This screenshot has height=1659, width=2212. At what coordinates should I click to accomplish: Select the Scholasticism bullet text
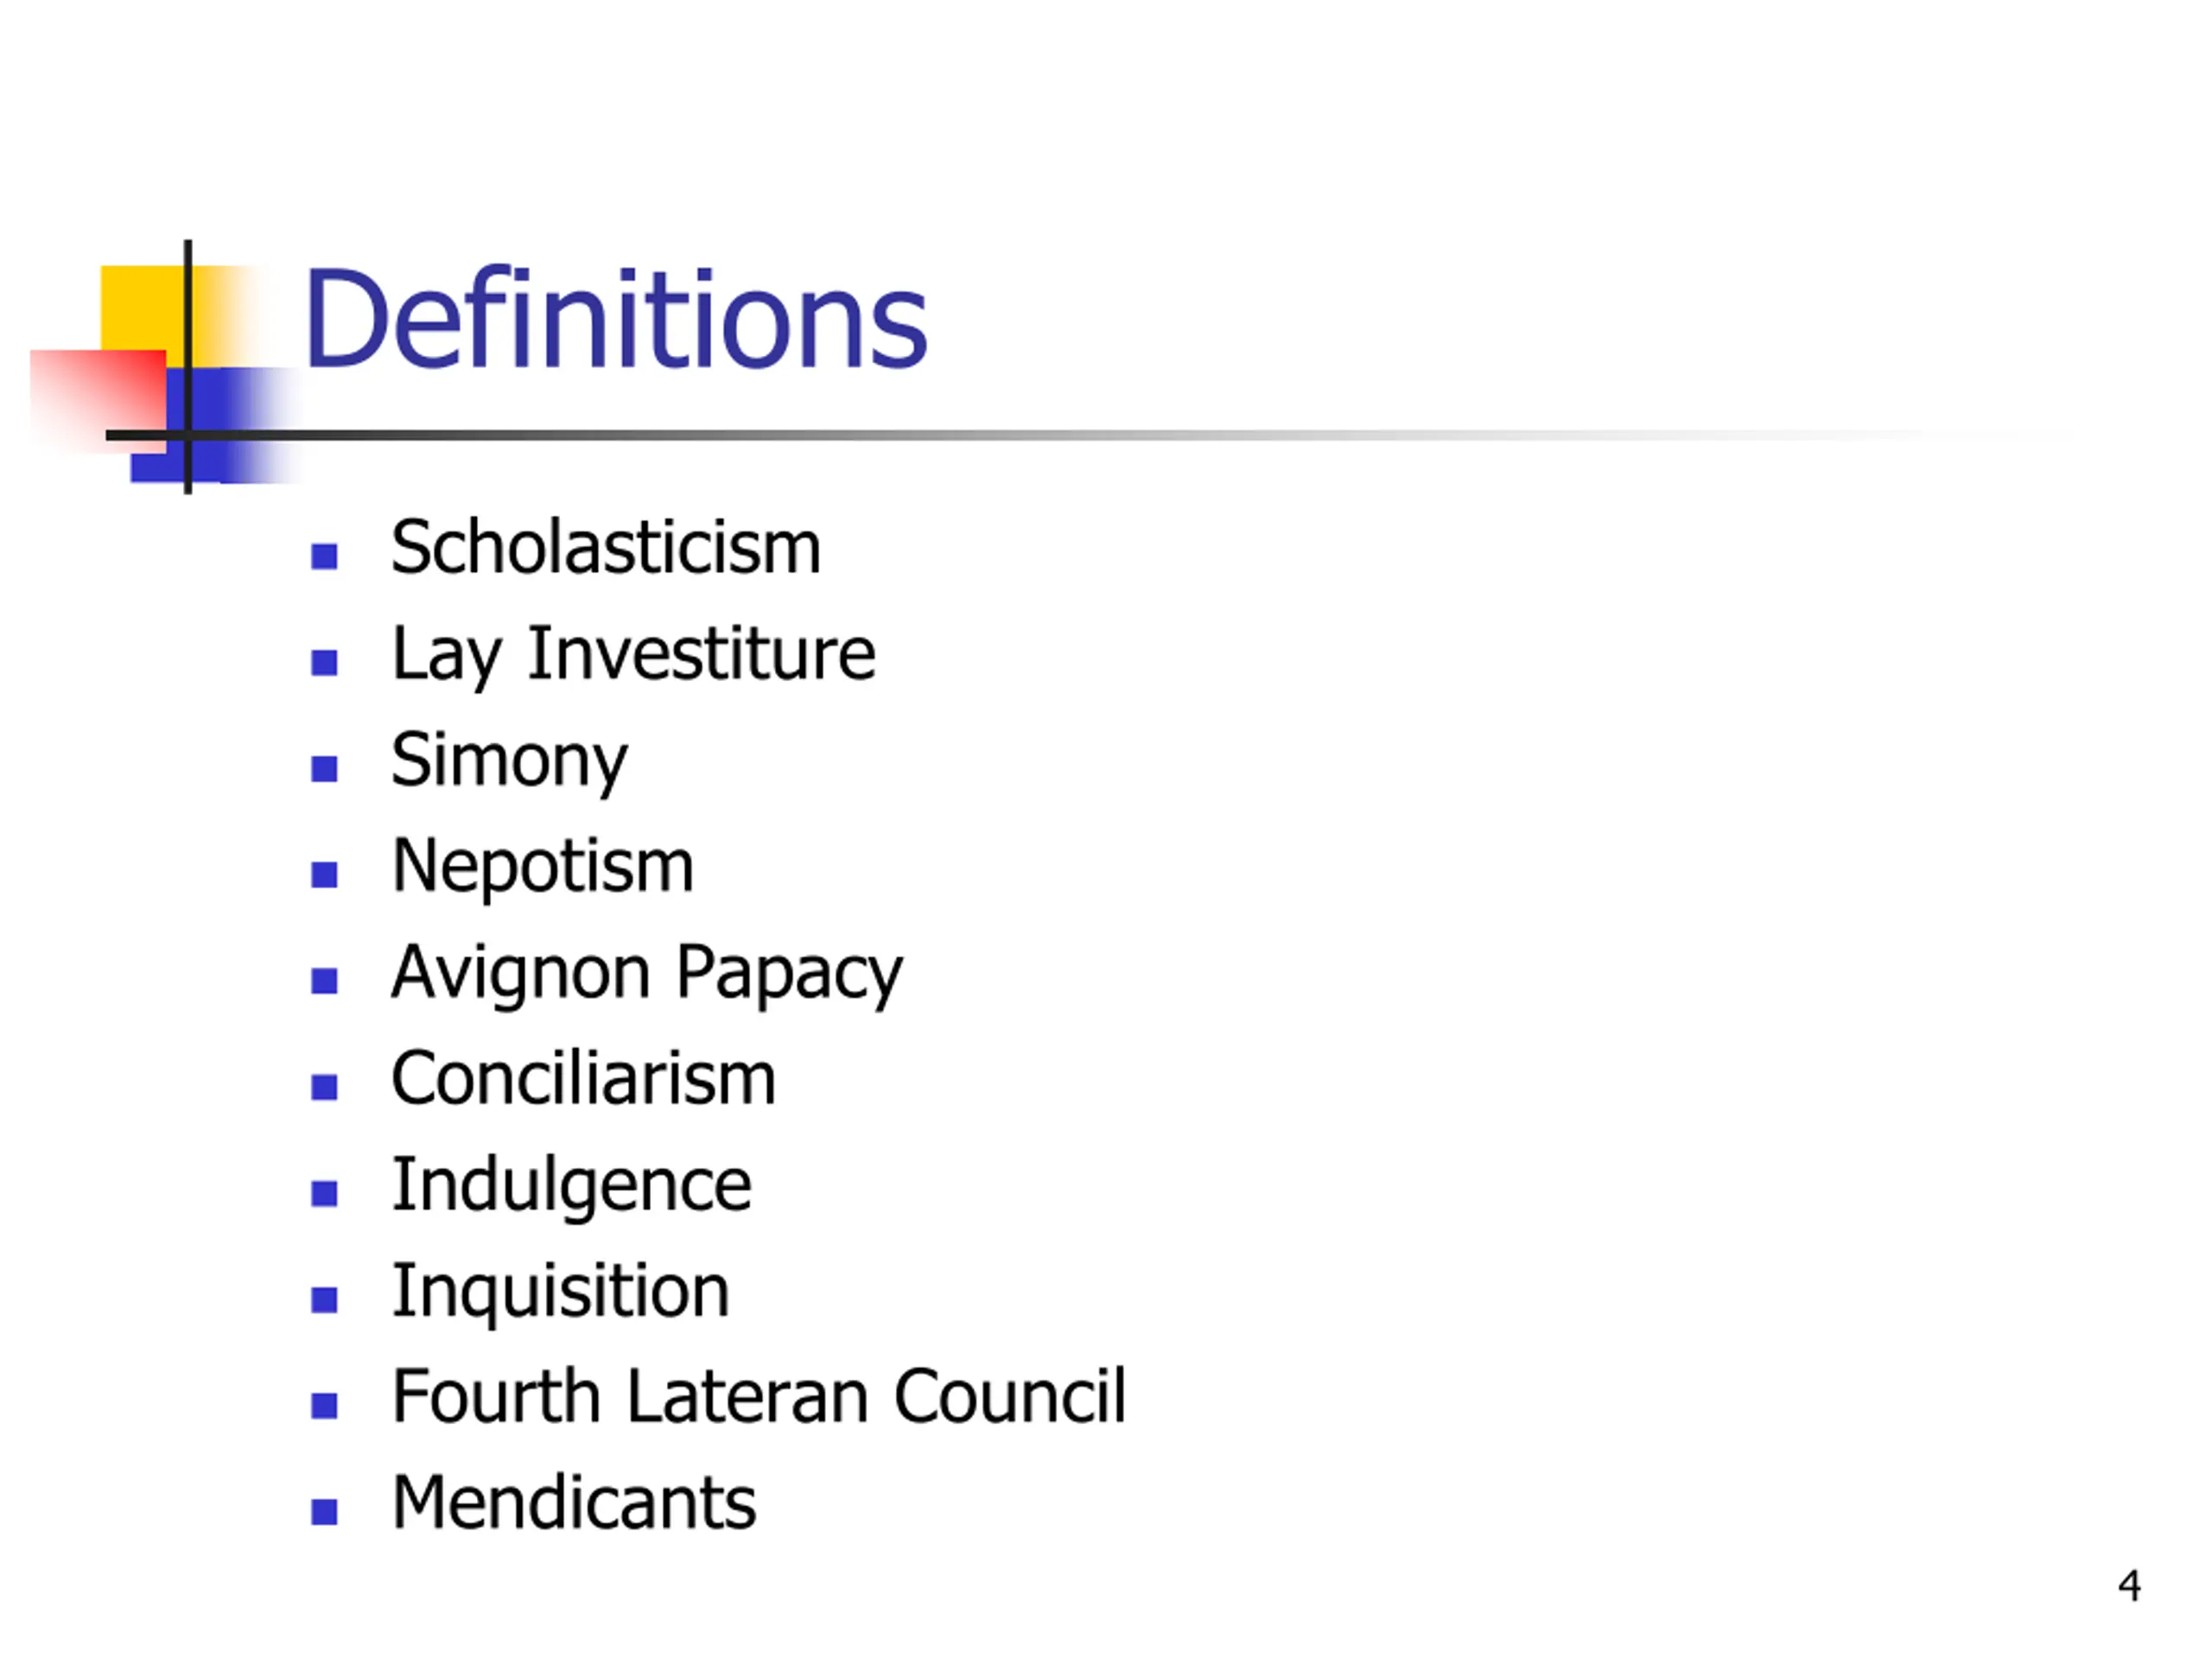click(x=606, y=548)
